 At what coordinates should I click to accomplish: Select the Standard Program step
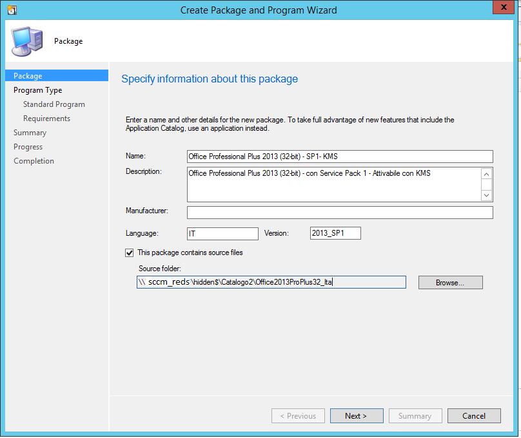coord(54,104)
